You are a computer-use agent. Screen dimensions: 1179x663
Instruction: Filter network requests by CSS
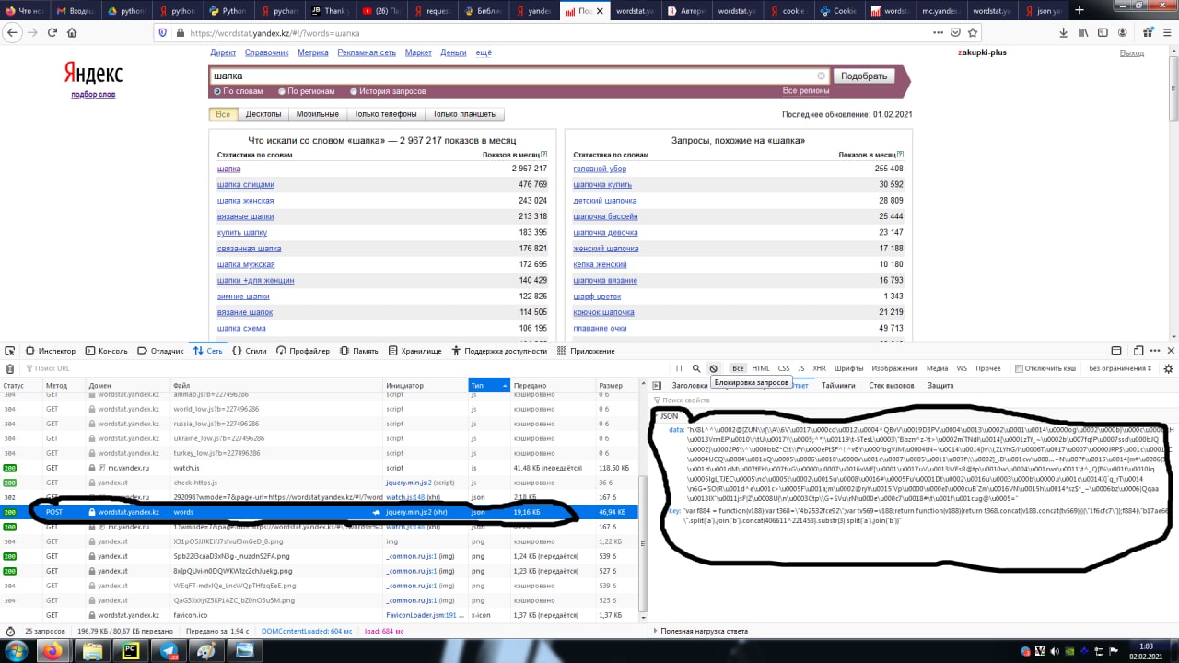784,368
